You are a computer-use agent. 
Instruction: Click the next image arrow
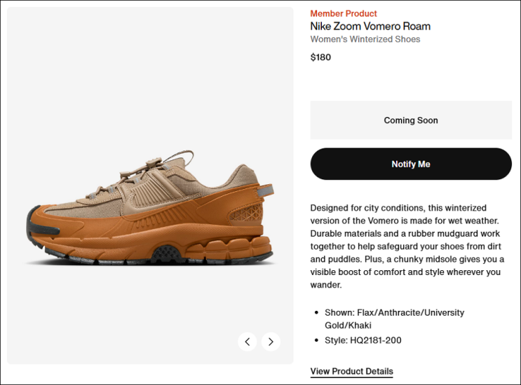(x=271, y=342)
